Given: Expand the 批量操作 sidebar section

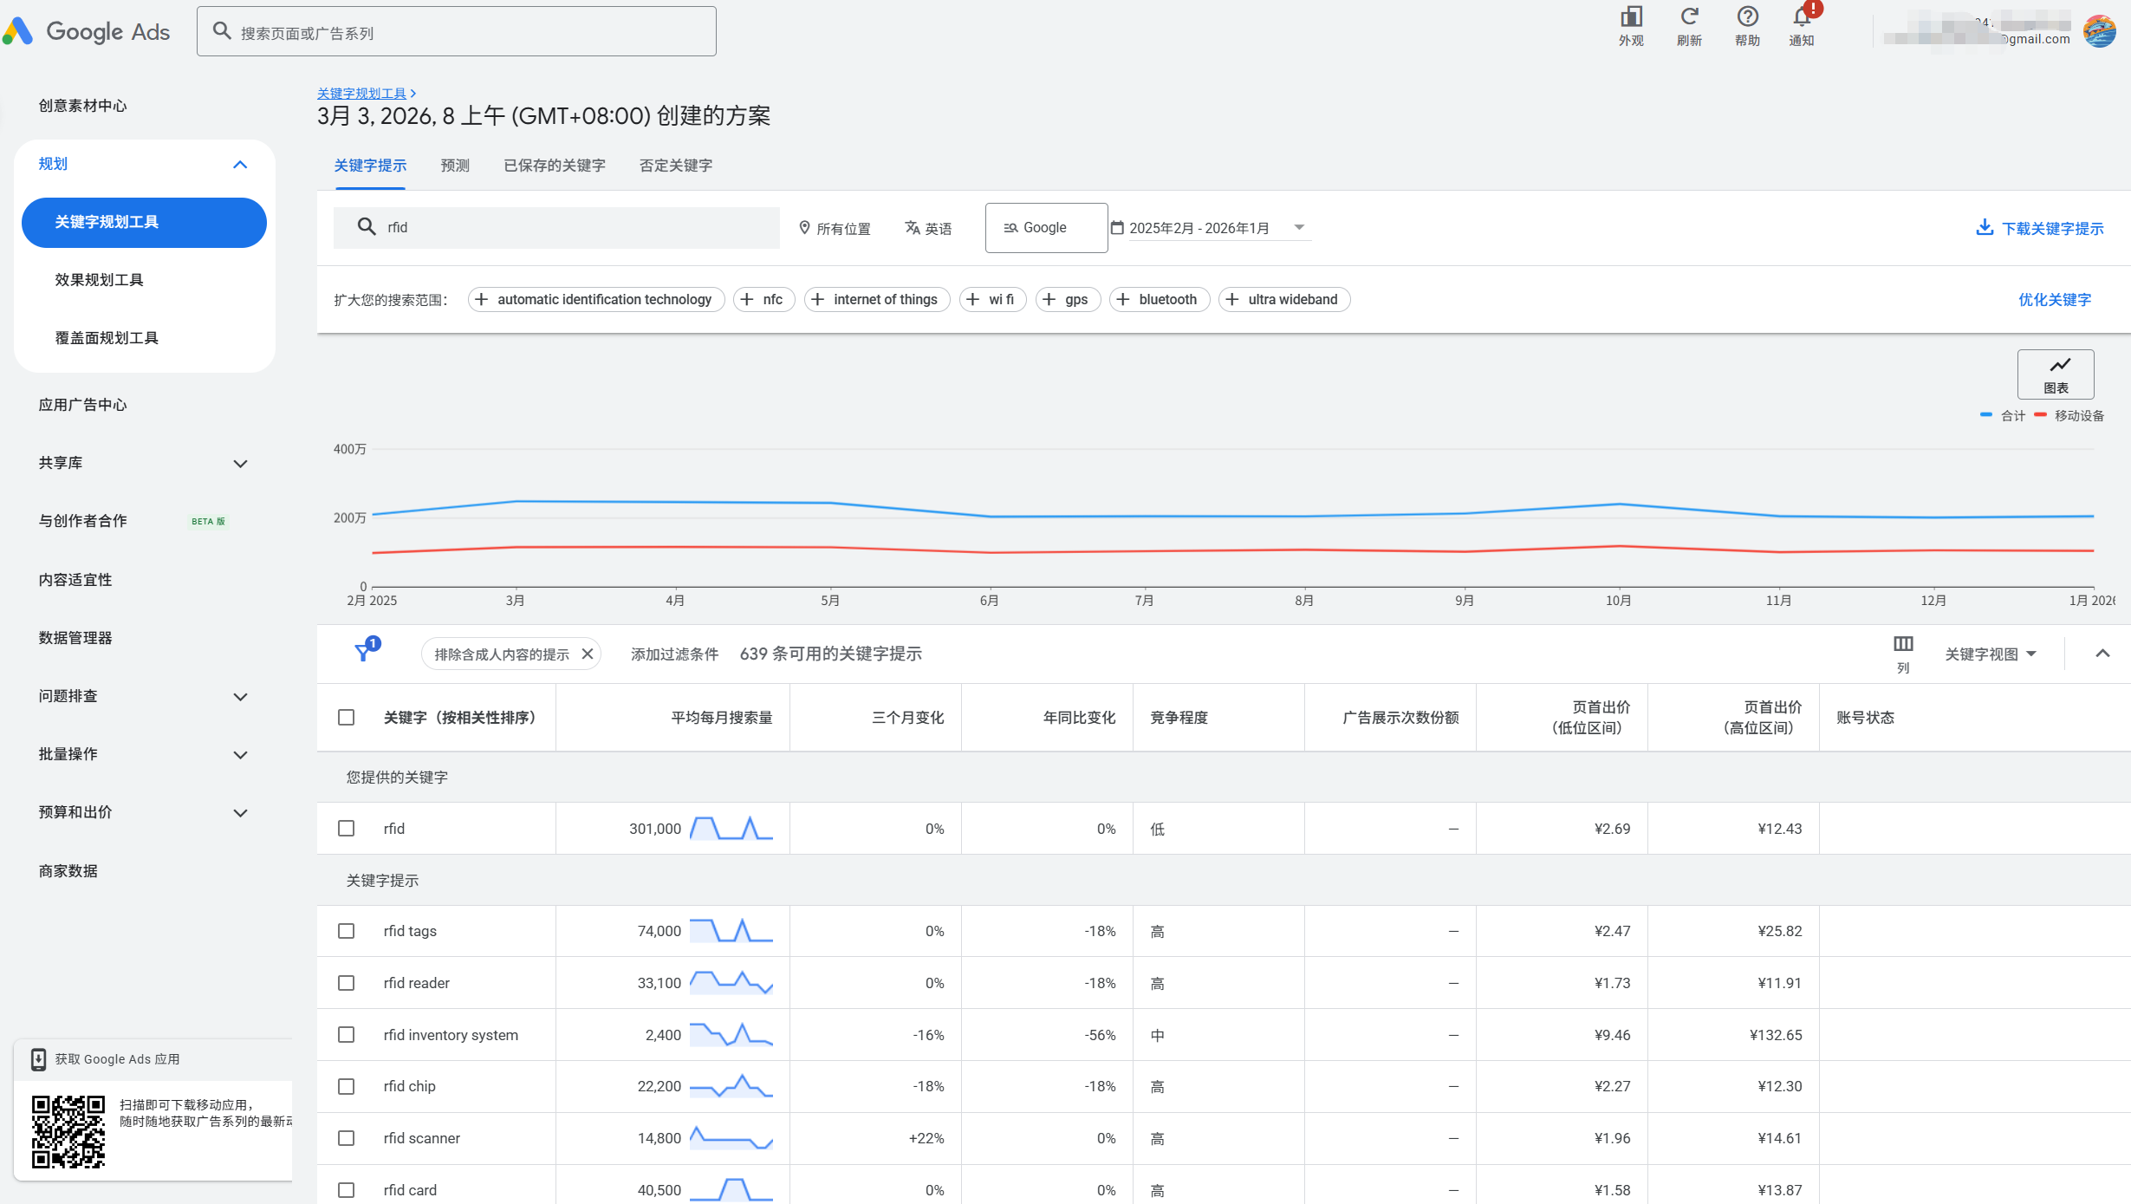Looking at the screenshot, I should 240,755.
